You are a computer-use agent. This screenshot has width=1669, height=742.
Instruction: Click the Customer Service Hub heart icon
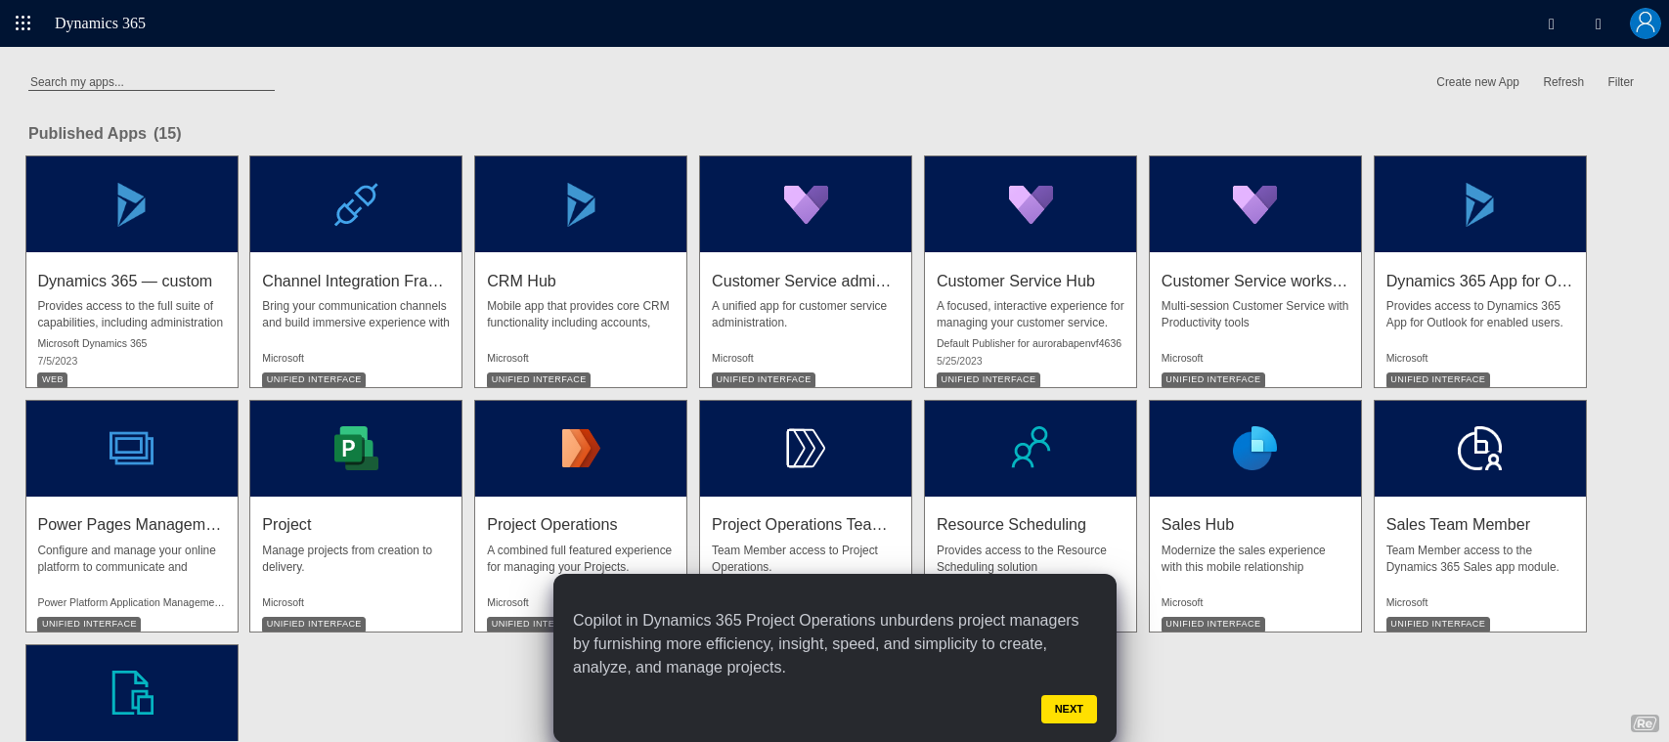coord(1031,204)
